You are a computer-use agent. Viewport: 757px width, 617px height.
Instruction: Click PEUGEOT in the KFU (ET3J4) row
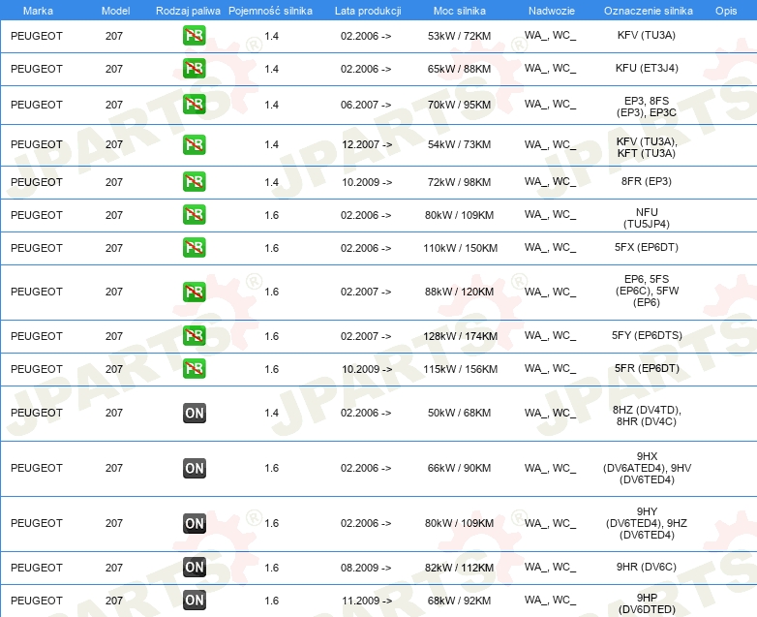pyautogui.click(x=37, y=69)
